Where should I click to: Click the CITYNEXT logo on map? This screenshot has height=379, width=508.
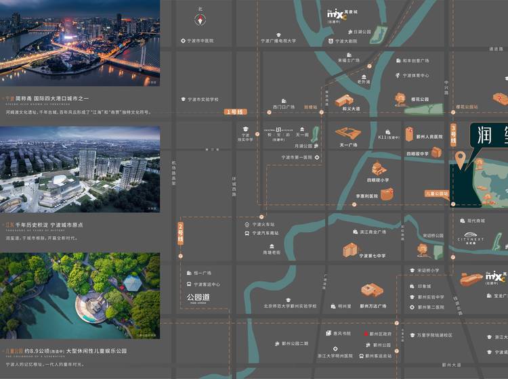coord(469,238)
